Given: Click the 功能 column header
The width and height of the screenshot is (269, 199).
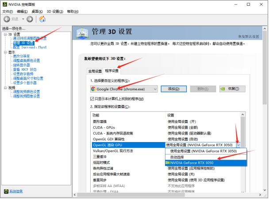Looking at the screenshot, I should [x=128, y=115].
